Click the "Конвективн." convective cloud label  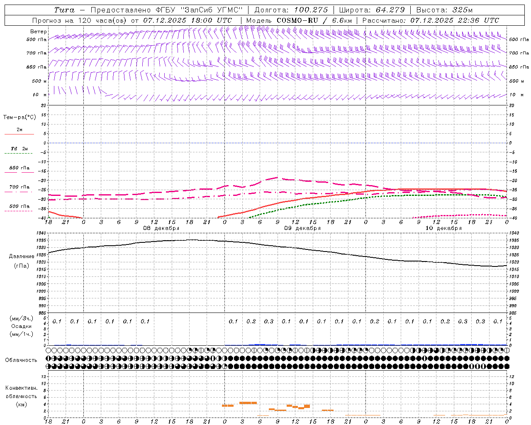coord(21,388)
